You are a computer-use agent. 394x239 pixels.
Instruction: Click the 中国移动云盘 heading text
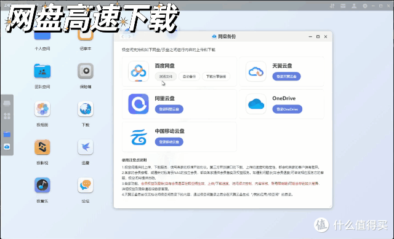pyautogui.click(x=170, y=131)
